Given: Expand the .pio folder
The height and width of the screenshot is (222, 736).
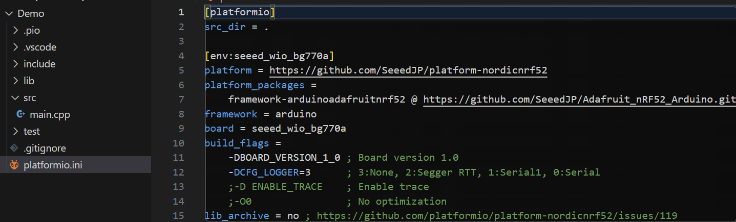Looking at the screenshot, I should (x=15, y=31).
